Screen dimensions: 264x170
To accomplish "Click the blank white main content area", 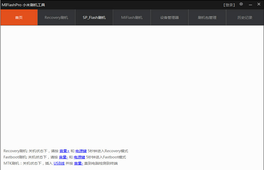I will click(132, 83).
